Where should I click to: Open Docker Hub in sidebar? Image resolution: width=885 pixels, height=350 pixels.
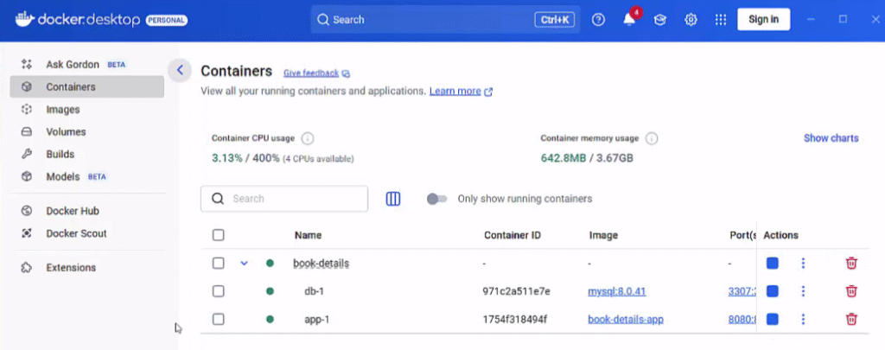87,211
